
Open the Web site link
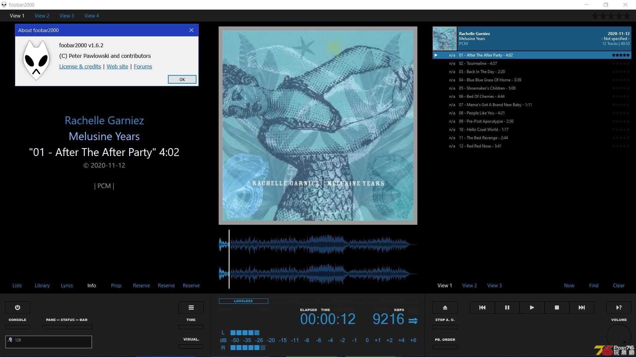coord(117,66)
